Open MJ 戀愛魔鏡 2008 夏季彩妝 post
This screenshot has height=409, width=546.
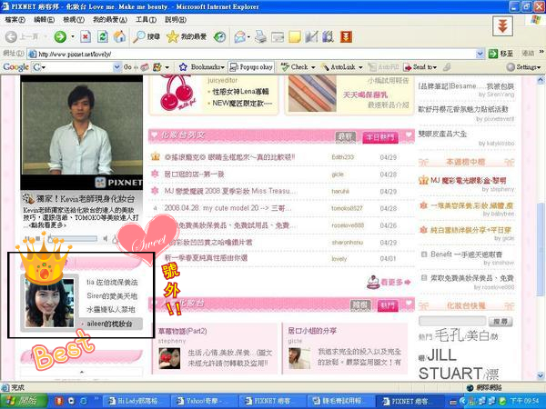coord(230,191)
